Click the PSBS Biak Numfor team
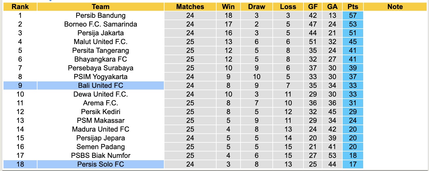Image resolution: width=429 pixels, height=171 pixels. (x=100, y=156)
